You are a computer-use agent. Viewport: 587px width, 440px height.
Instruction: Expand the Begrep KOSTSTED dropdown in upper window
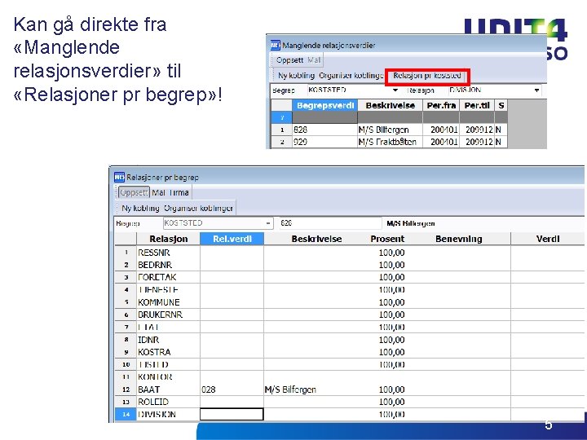pos(395,90)
